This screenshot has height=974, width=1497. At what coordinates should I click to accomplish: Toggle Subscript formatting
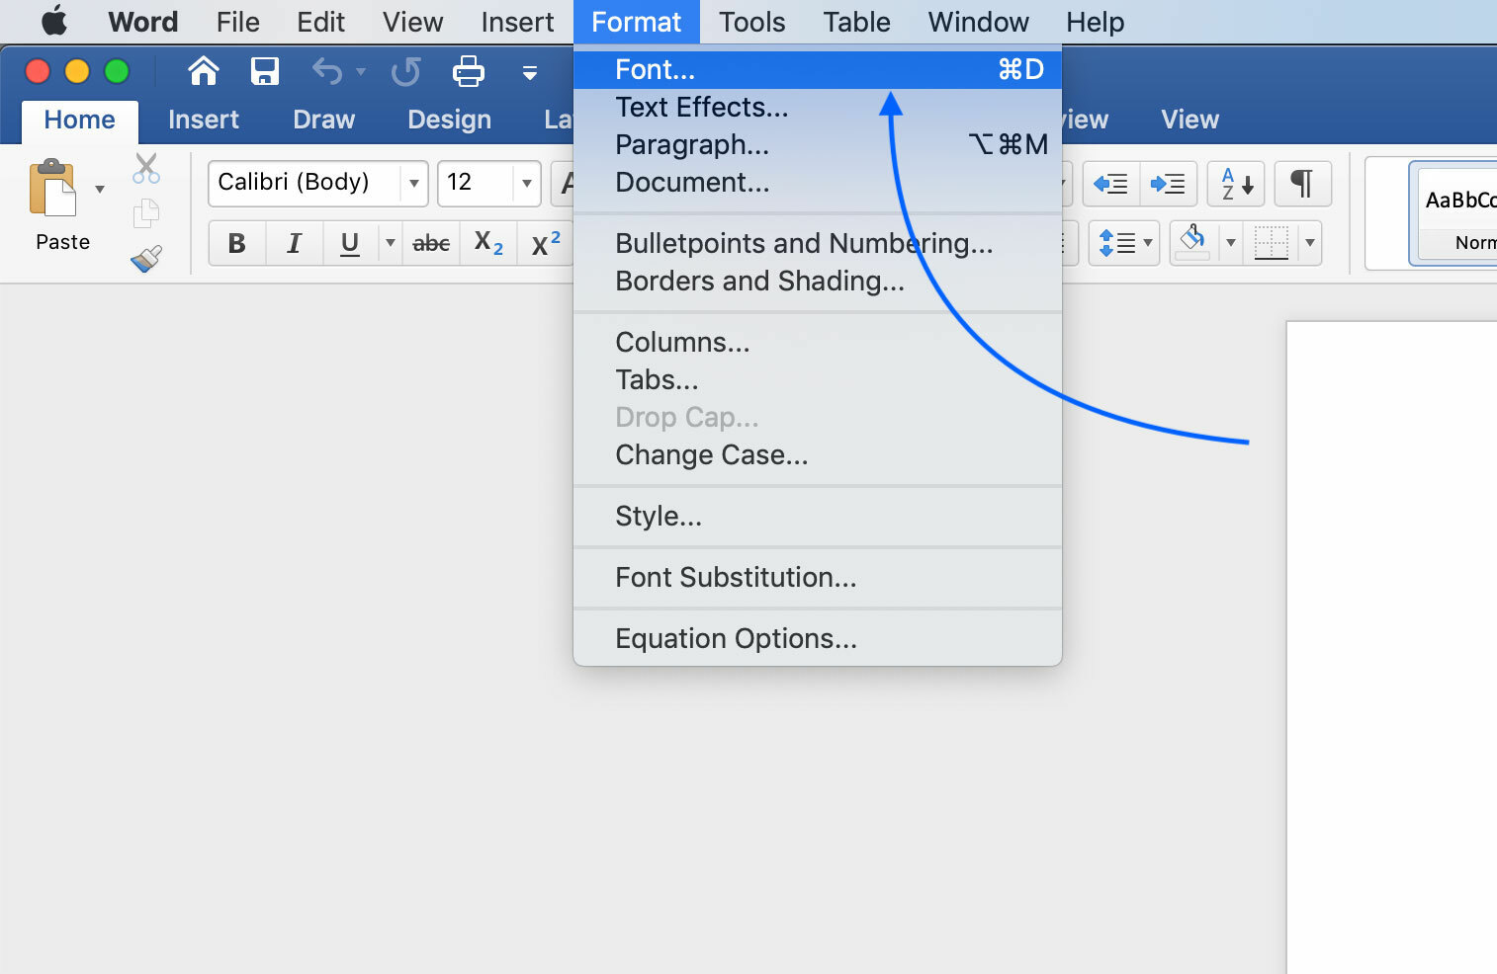488,243
